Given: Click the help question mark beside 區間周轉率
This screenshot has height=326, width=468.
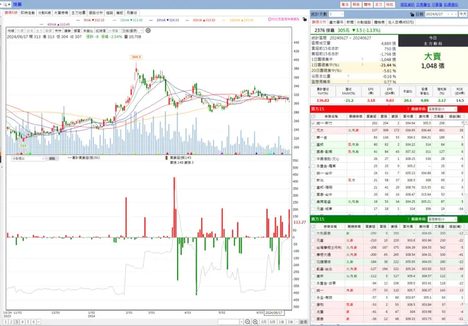Looking at the screenshot, I should (348, 81).
